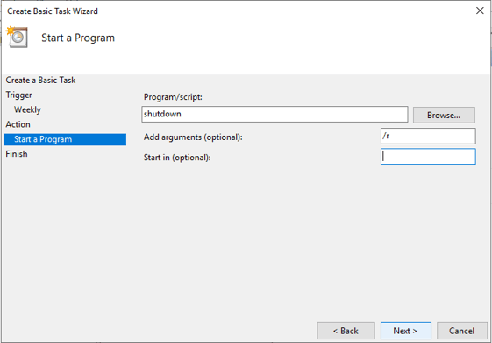Click the Add arguments (optional): label
The width and height of the screenshot is (492, 343).
[x=193, y=137]
